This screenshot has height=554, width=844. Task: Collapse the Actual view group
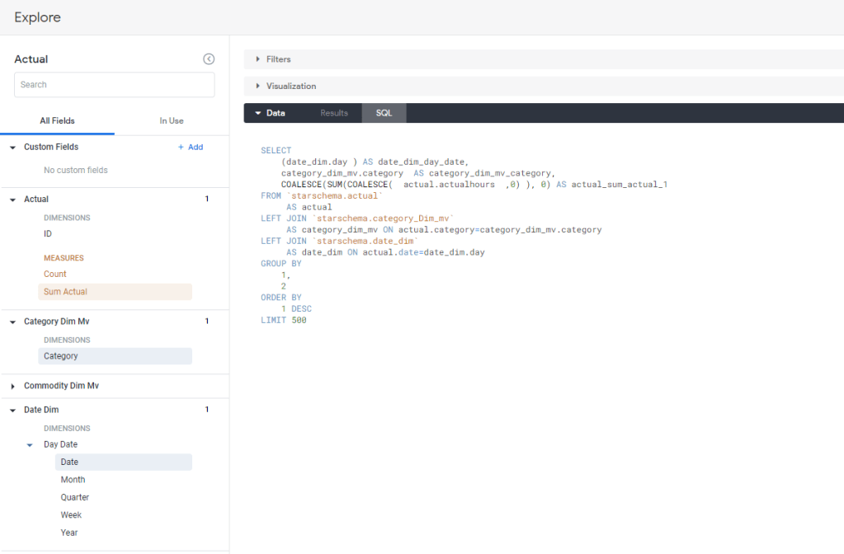(13, 200)
